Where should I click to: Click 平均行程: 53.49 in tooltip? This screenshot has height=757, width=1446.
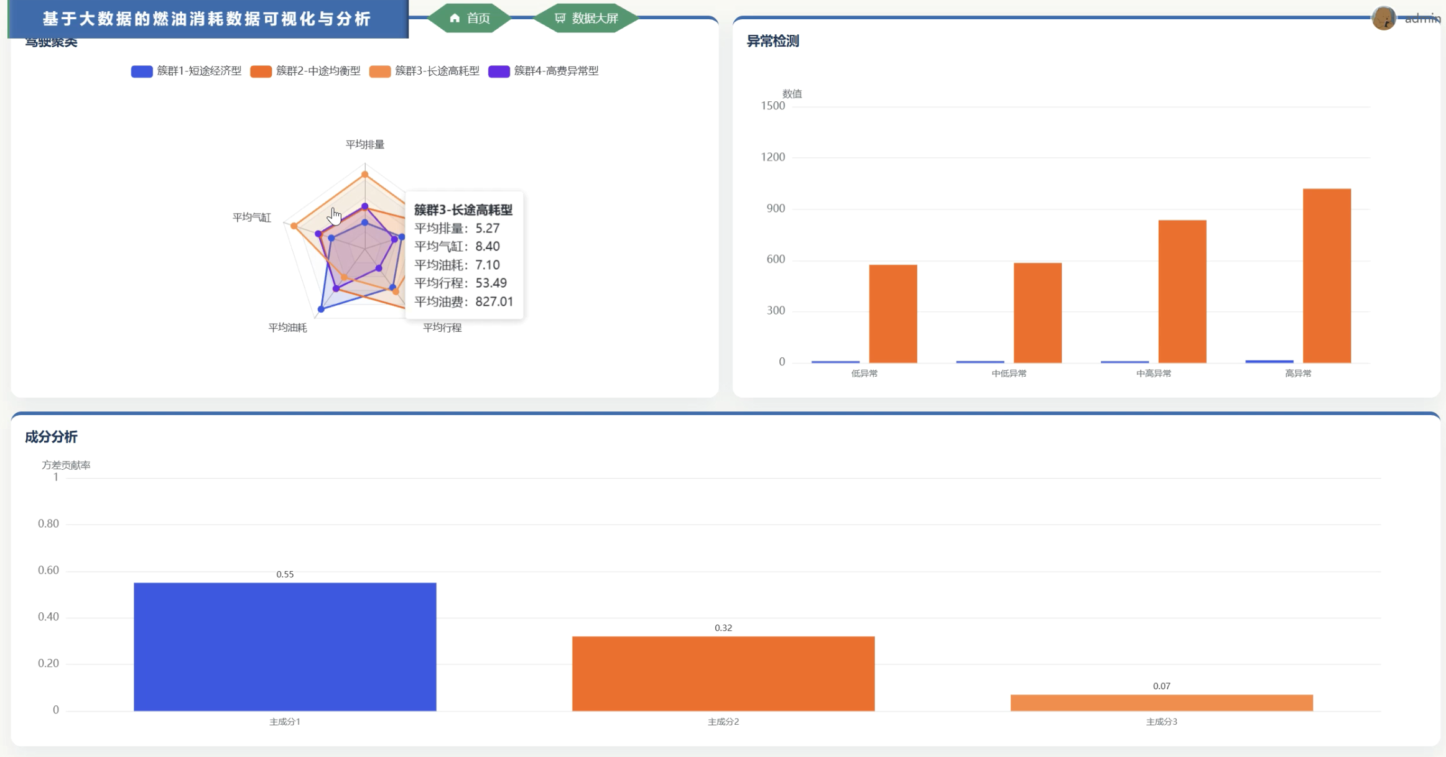tap(461, 283)
